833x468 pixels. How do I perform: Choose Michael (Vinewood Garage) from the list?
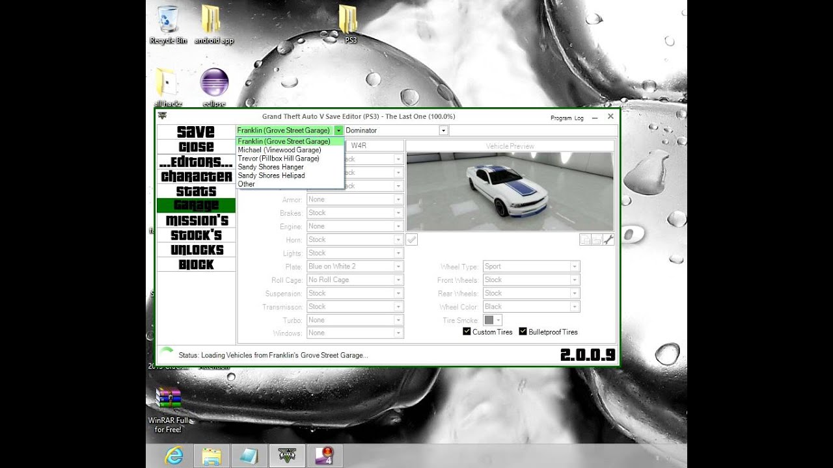coord(290,150)
